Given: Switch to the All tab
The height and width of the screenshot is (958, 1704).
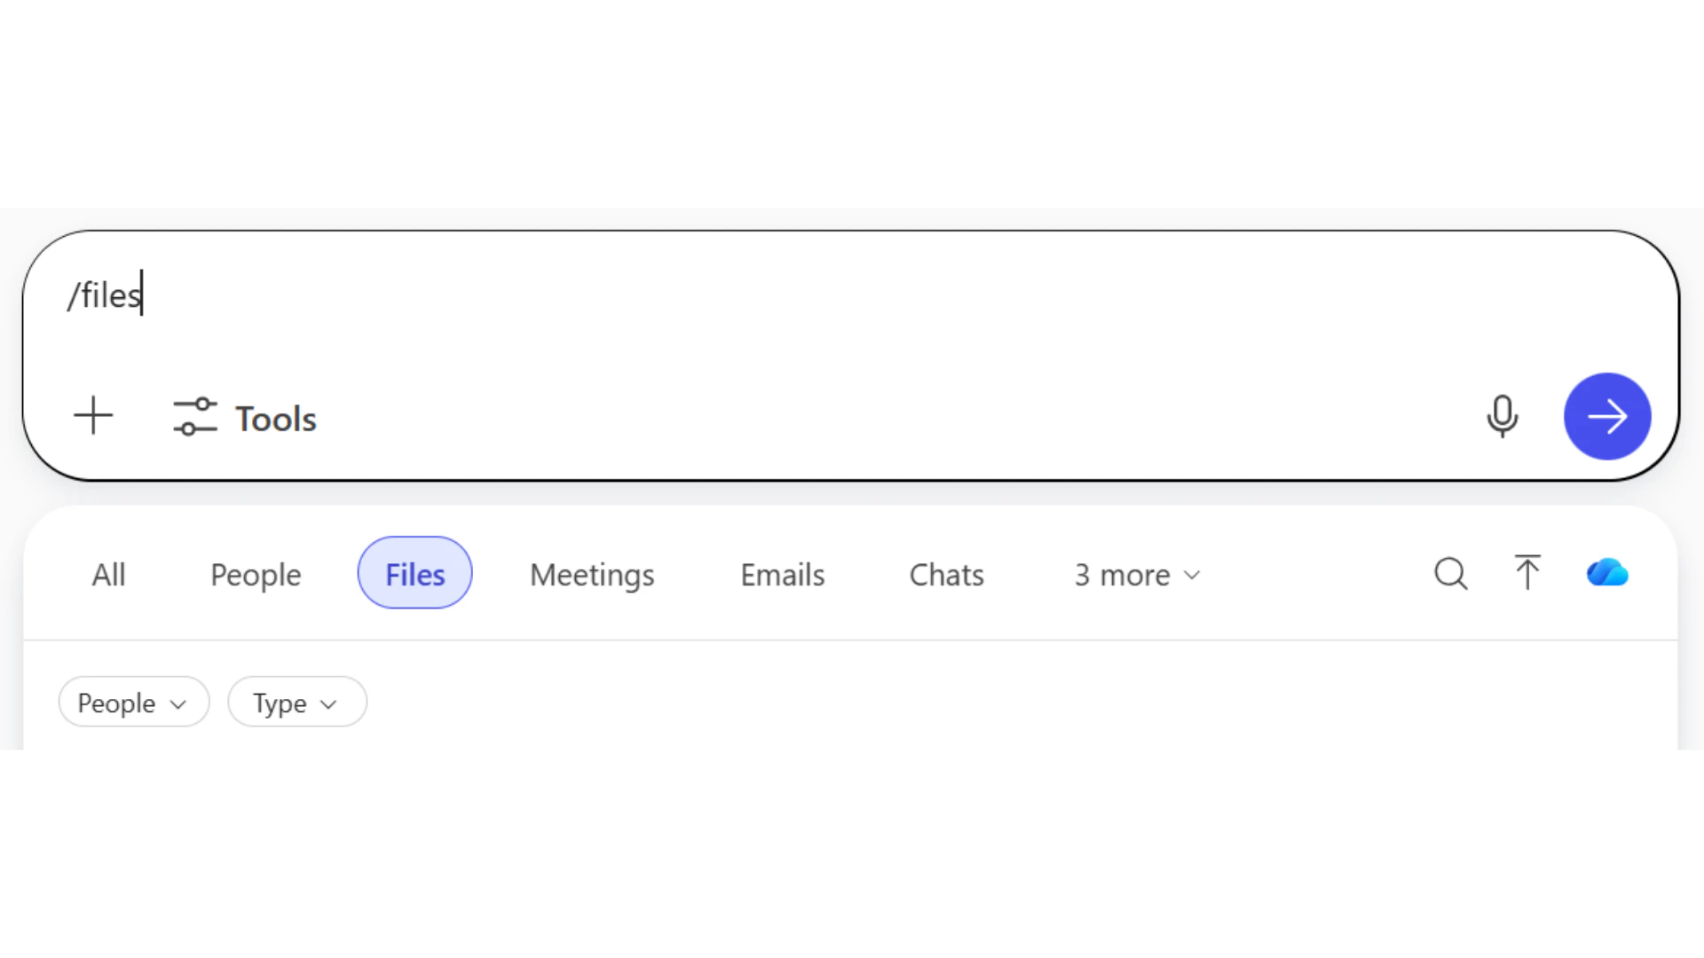Looking at the screenshot, I should pyautogui.click(x=108, y=574).
